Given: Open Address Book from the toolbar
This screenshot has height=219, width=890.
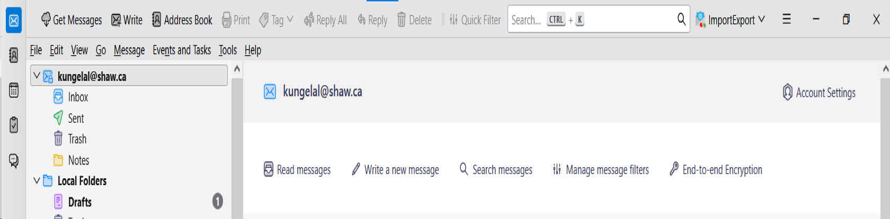Looking at the screenshot, I should (182, 20).
